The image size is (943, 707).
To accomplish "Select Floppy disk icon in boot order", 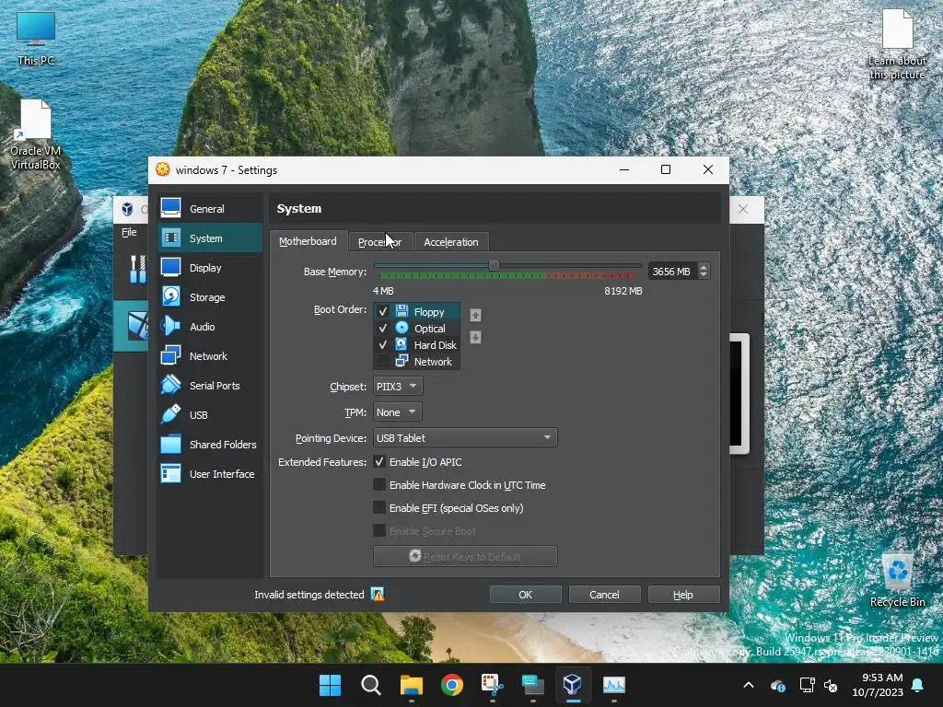I will coord(402,311).
